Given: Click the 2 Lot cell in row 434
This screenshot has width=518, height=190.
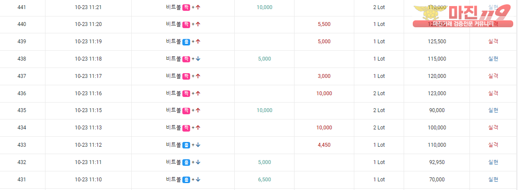Looking at the screenshot, I should click(x=379, y=128).
